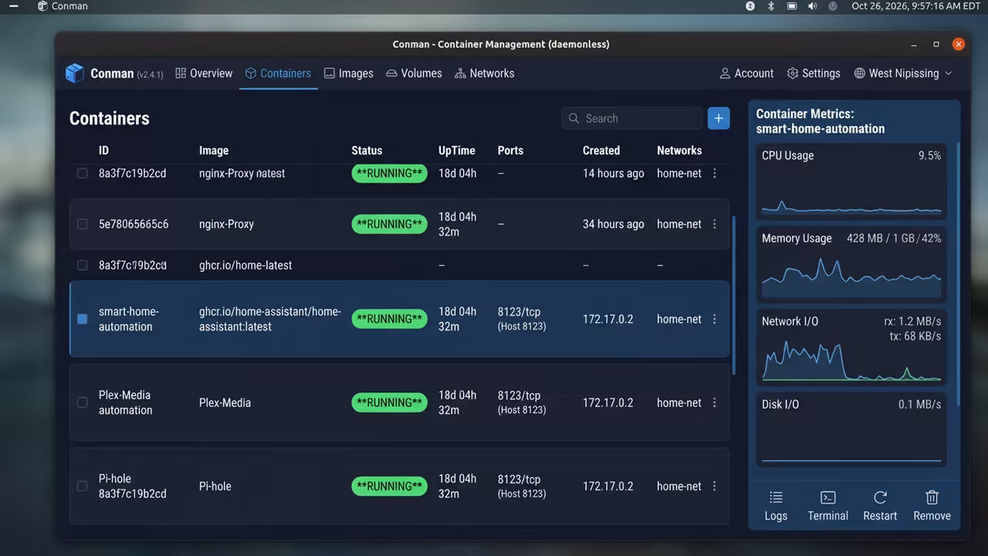This screenshot has height=556, width=988.
Task: Click the blue plus button to add a container
Action: tap(719, 118)
